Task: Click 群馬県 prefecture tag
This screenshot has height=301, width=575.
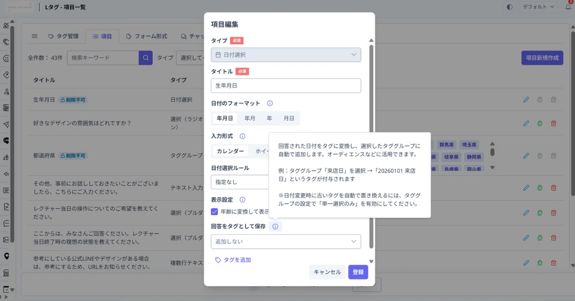Action: pos(447,144)
